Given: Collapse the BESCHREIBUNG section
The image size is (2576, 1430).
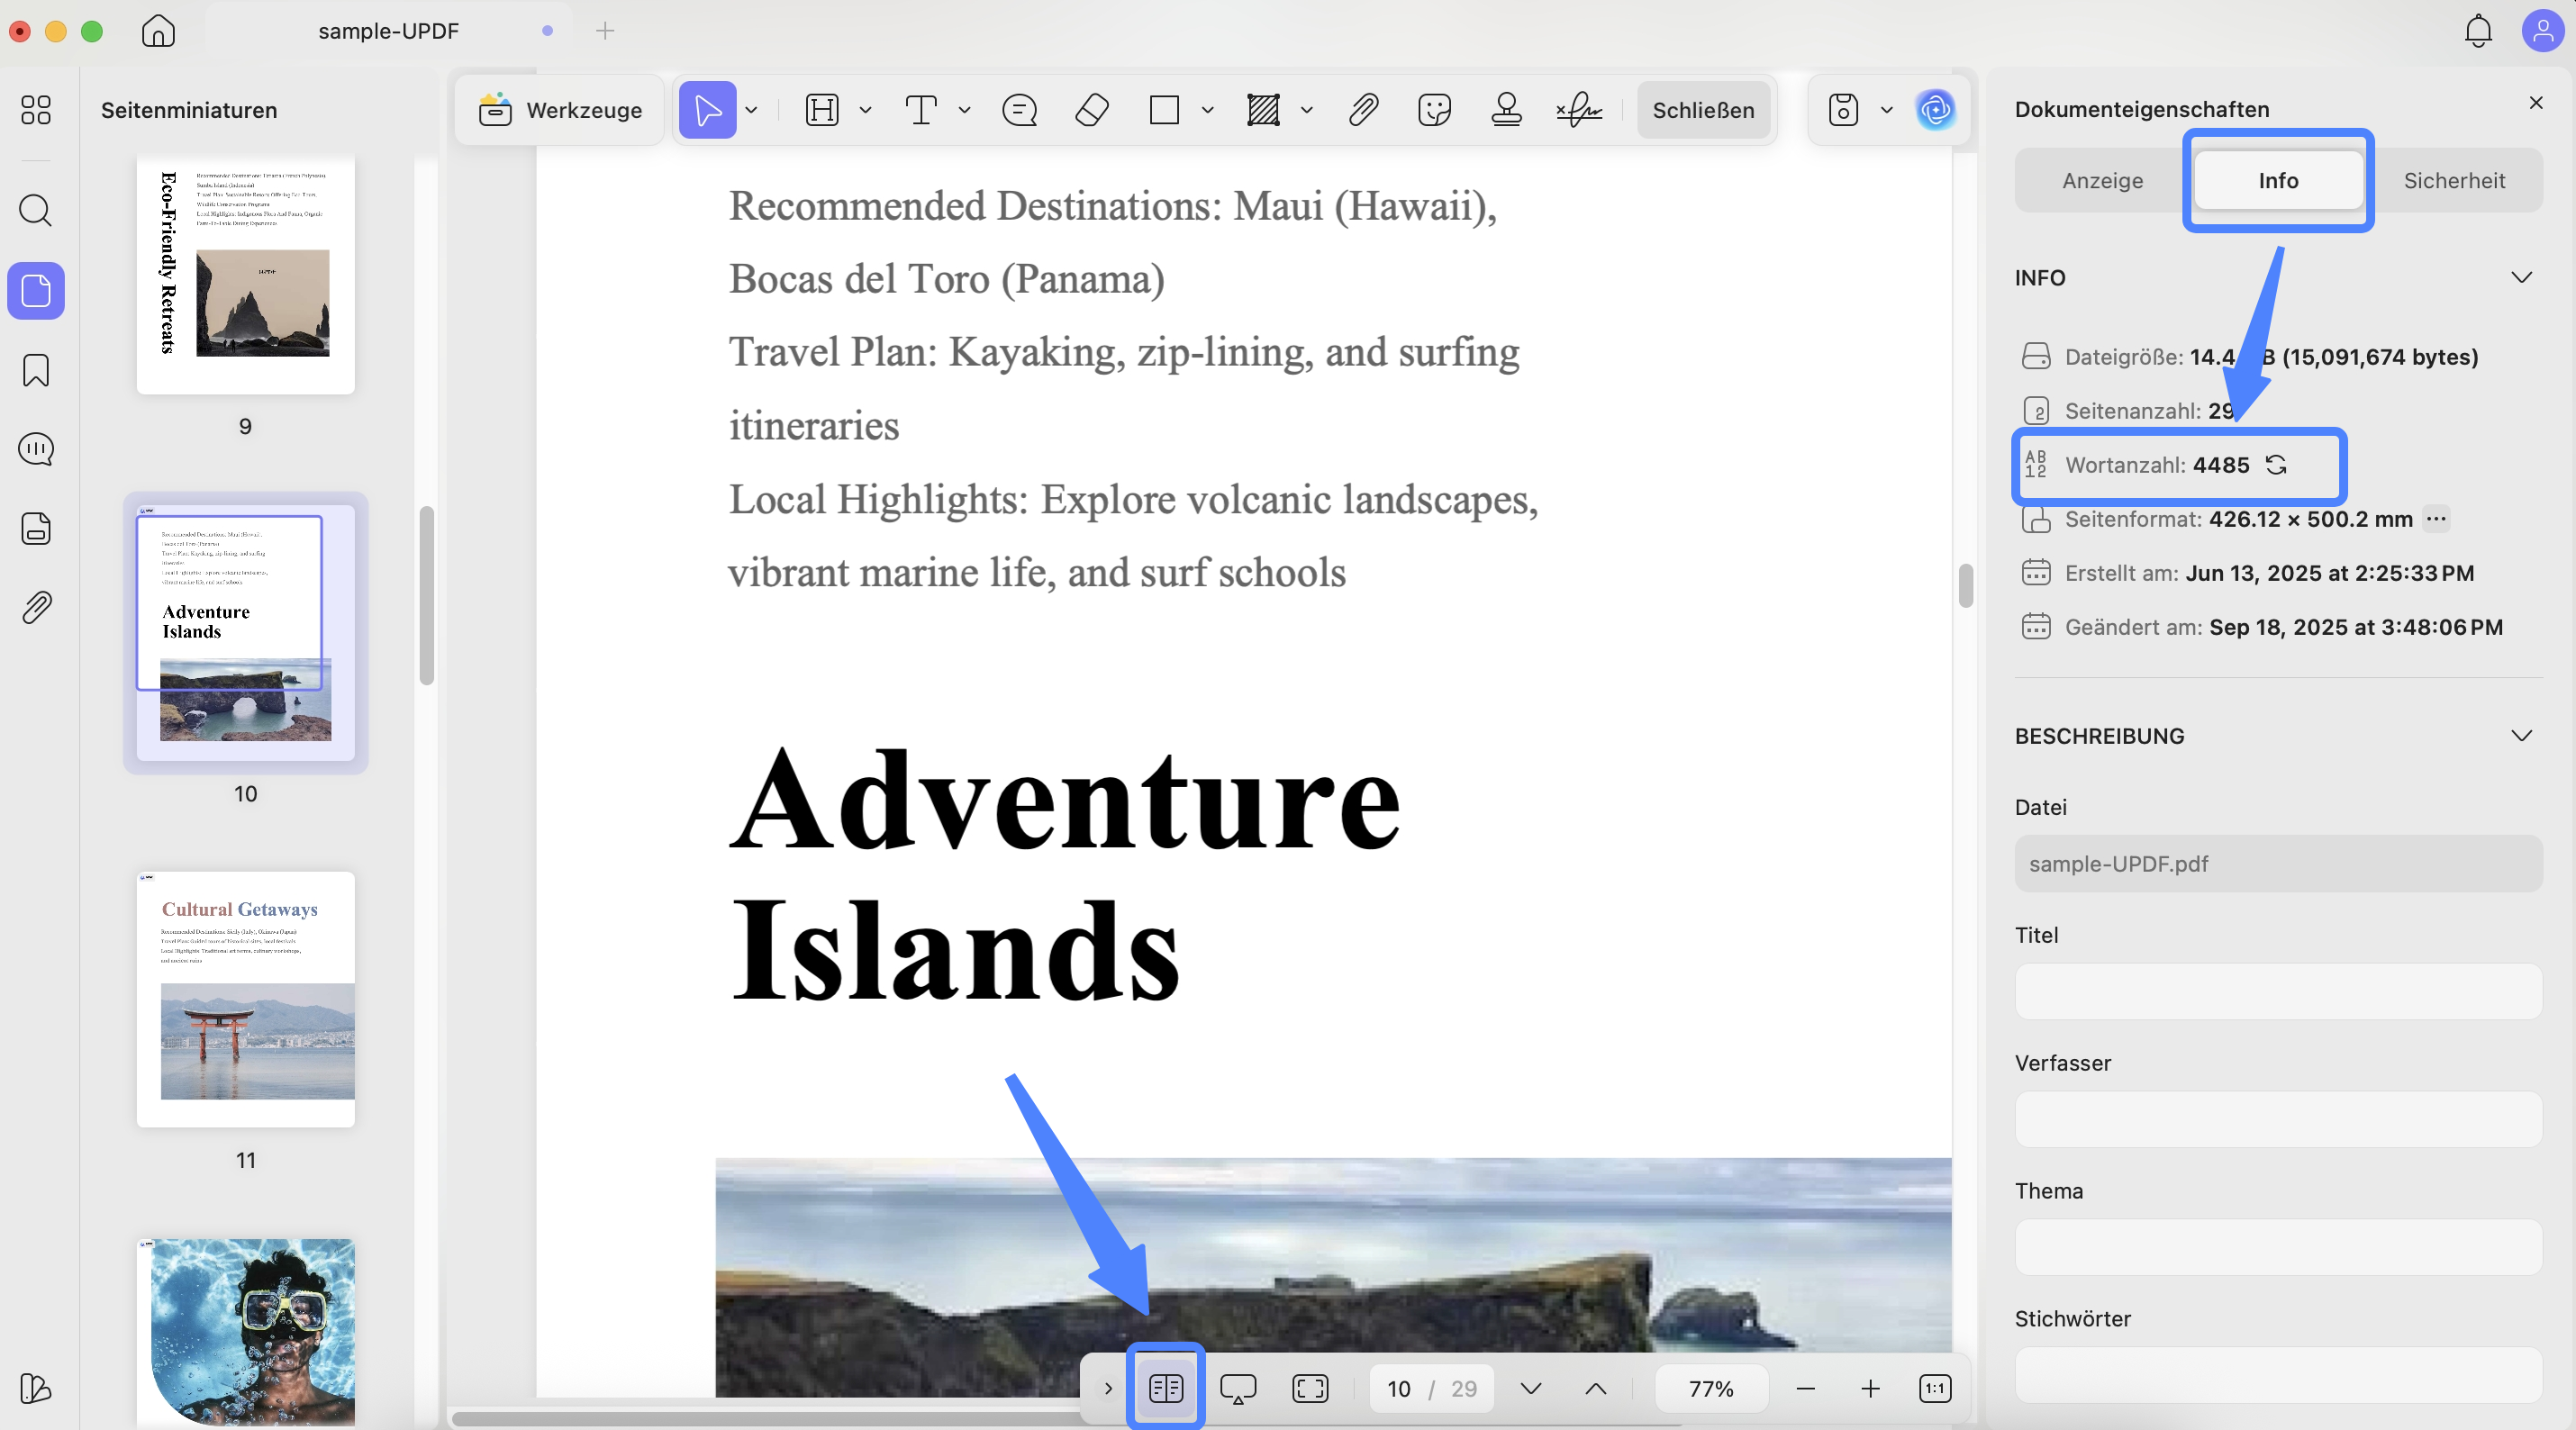Looking at the screenshot, I should click(2522, 735).
